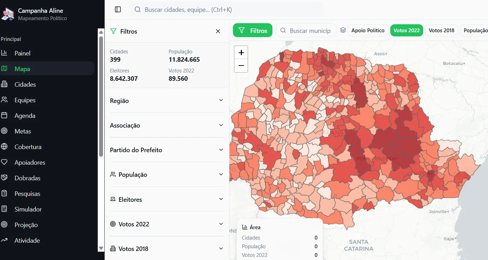Click the Eleitores total 8.642.307
This screenshot has height=260, width=488.
pos(124,79)
